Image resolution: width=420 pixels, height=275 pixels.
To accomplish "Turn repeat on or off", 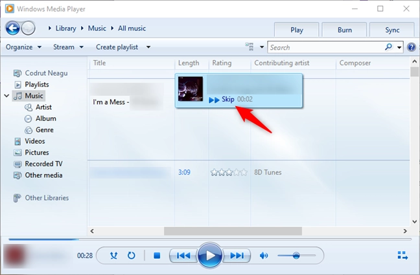I will [131, 256].
